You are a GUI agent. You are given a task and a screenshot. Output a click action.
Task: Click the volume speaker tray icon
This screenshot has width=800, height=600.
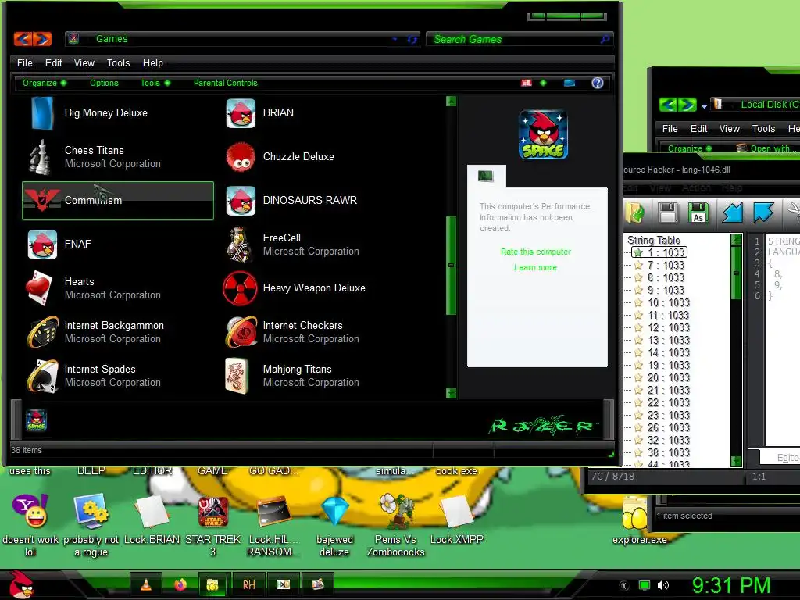pyautogui.click(x=662, y=585)
